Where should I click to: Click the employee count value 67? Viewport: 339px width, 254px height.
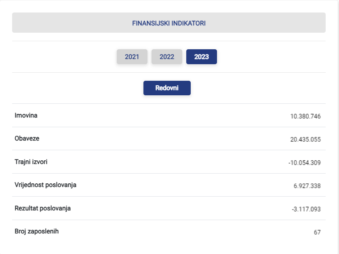pyautogui.click(x=317, y=233)
